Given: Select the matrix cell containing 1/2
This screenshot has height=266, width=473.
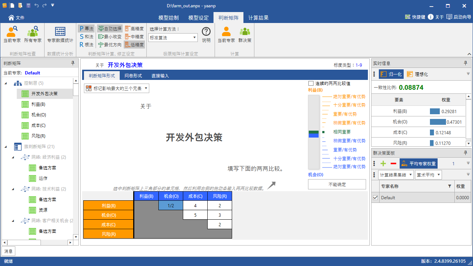Looking at the screenshot, I should (x=170, y=206).
